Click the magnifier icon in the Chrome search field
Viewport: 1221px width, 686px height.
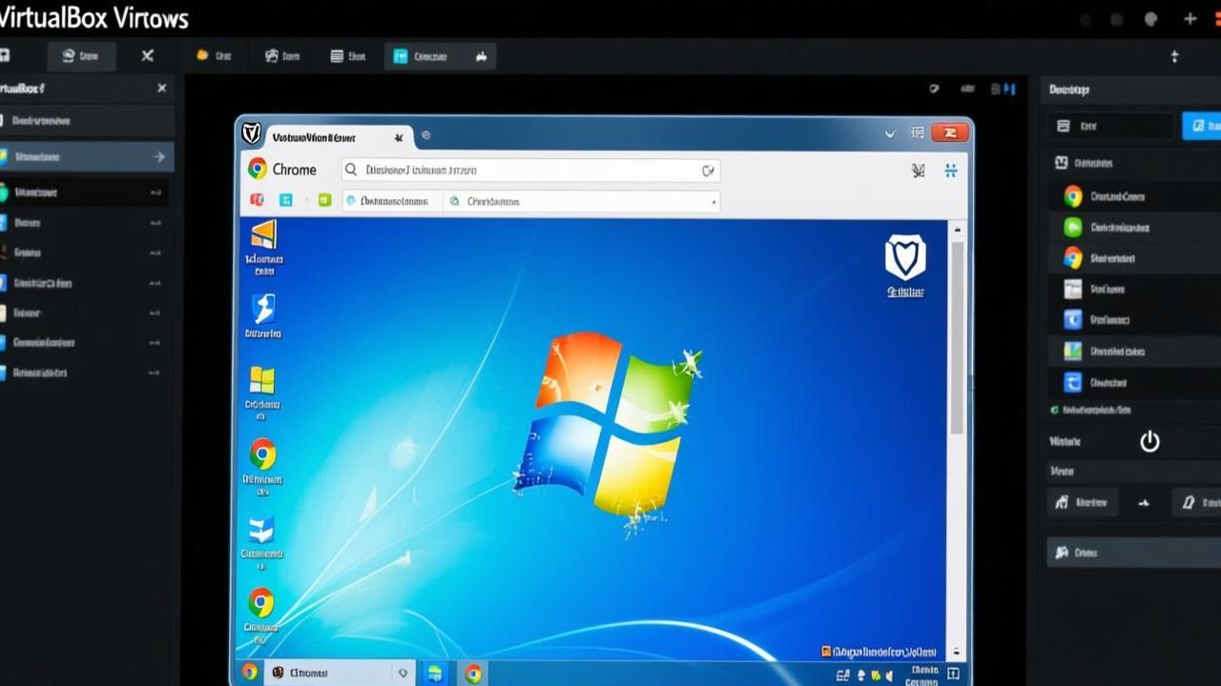coord(352,170)
